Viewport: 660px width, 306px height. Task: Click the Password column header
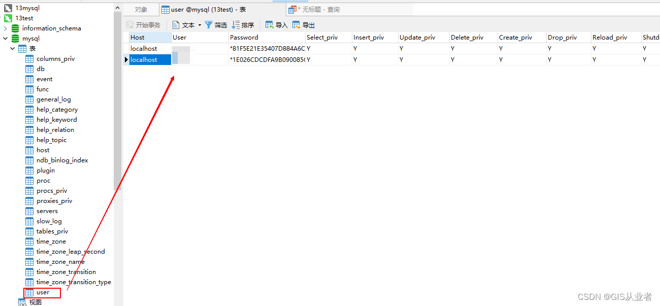pyautogui.click(x=267, y=37)
